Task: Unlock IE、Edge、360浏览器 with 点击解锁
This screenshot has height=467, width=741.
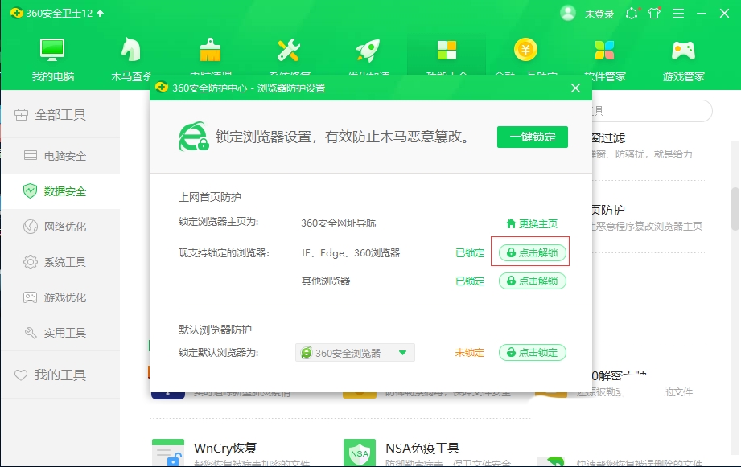Action: (532, 252)
